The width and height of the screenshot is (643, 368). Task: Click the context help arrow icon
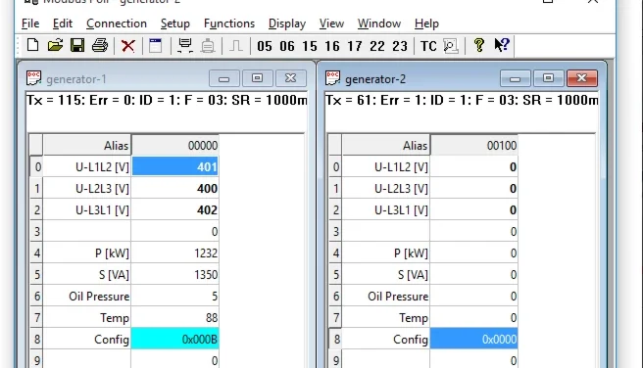502,45
